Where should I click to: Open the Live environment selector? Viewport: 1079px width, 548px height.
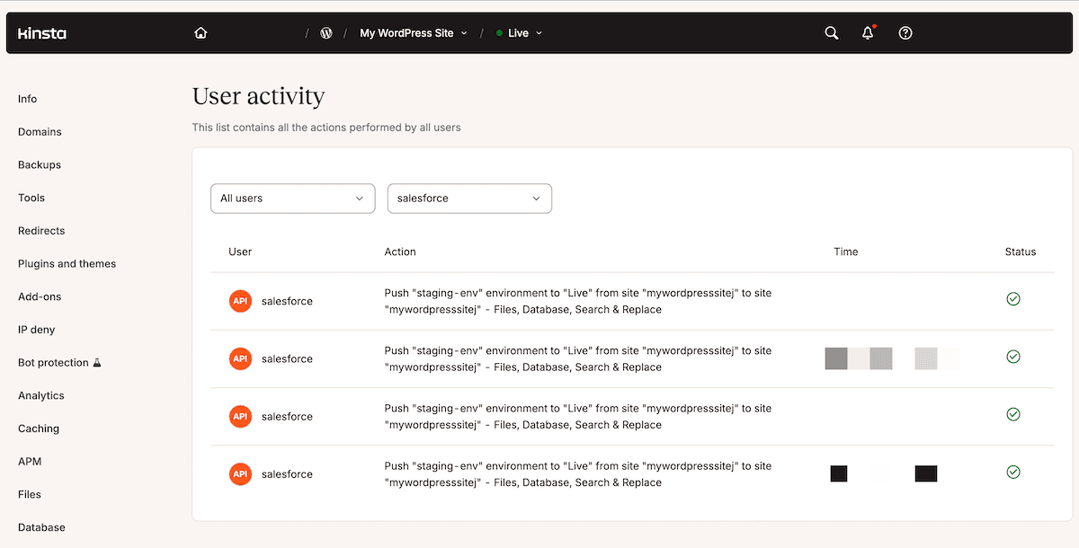click(519, 33)
